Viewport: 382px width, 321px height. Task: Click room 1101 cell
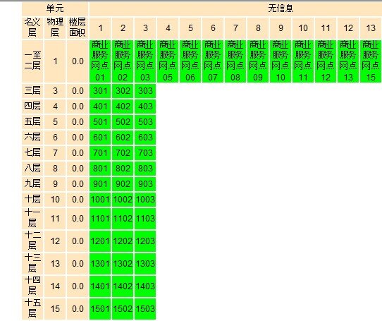click(x=100, y=219)
